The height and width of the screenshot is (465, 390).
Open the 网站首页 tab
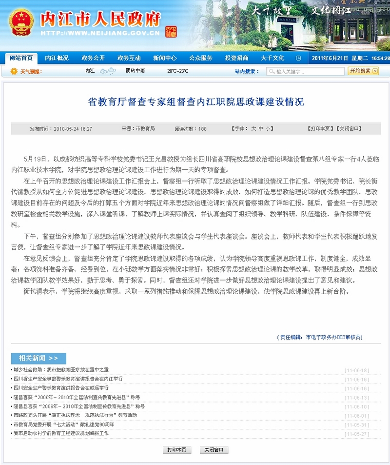pos(21,58)
